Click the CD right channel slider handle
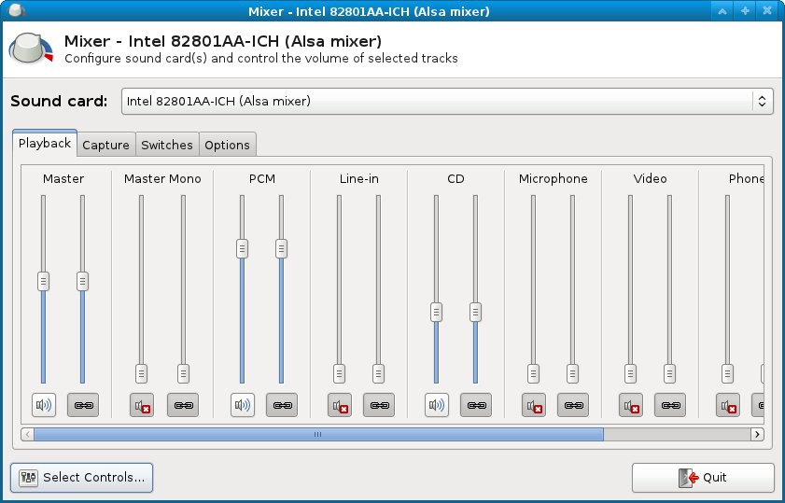Screen dimensions: 785x503 [x=476, y=313]
